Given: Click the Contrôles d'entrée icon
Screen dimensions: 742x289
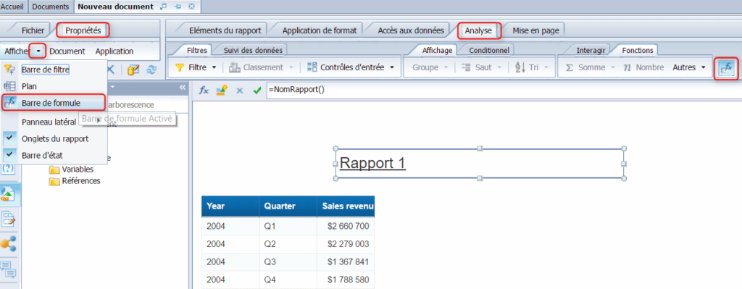Looking at the screenshot, I should pyautogui.click(x=312, y=67).
